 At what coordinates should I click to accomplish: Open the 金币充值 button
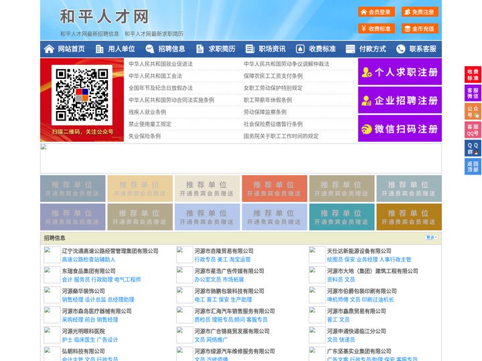pos(420,29)
